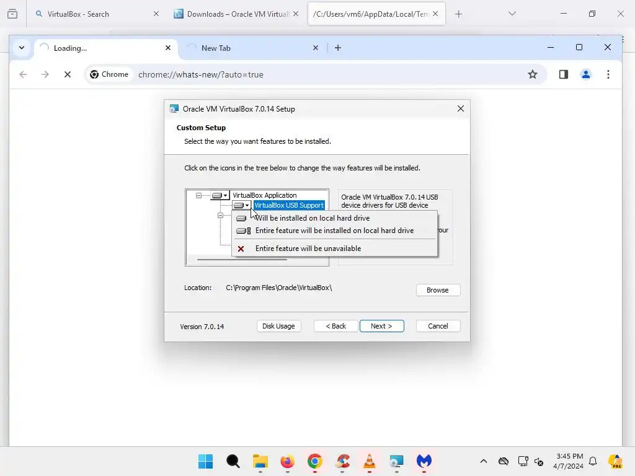Open Google Chrome from taskbar
The height and width of the screenshot is (476, 635).
(314, 461)
